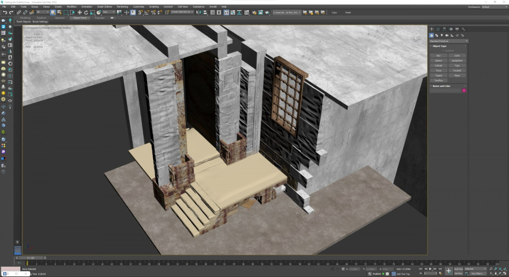Toggle the Spinner Snap icon
Viewport: 509px width, 277px height.
pyautogui.click(x=160, y=12)
